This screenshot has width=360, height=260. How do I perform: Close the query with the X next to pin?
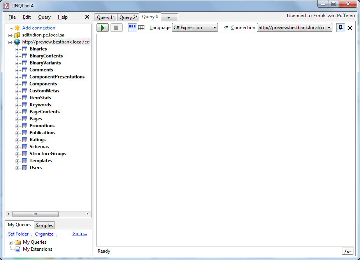(349, 28)
